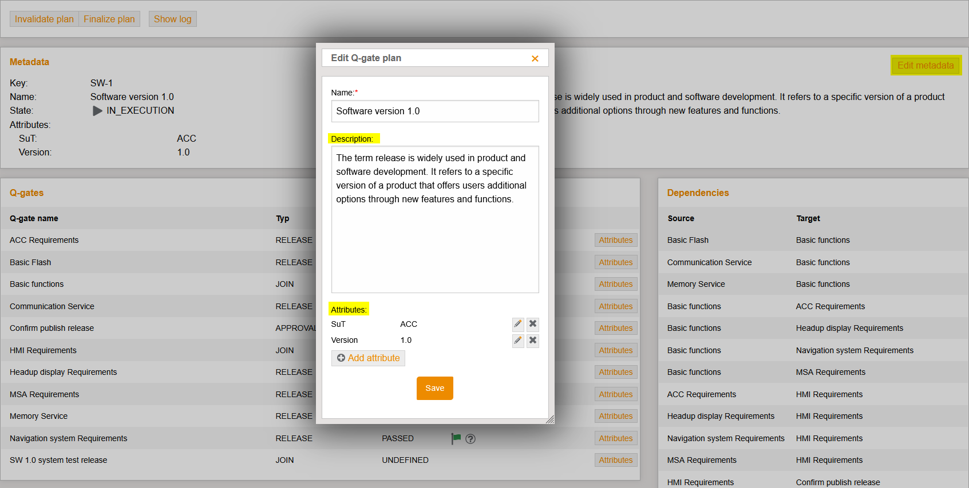Select 'Headup display Requirements' Q-gate name

tap(63, 372)
